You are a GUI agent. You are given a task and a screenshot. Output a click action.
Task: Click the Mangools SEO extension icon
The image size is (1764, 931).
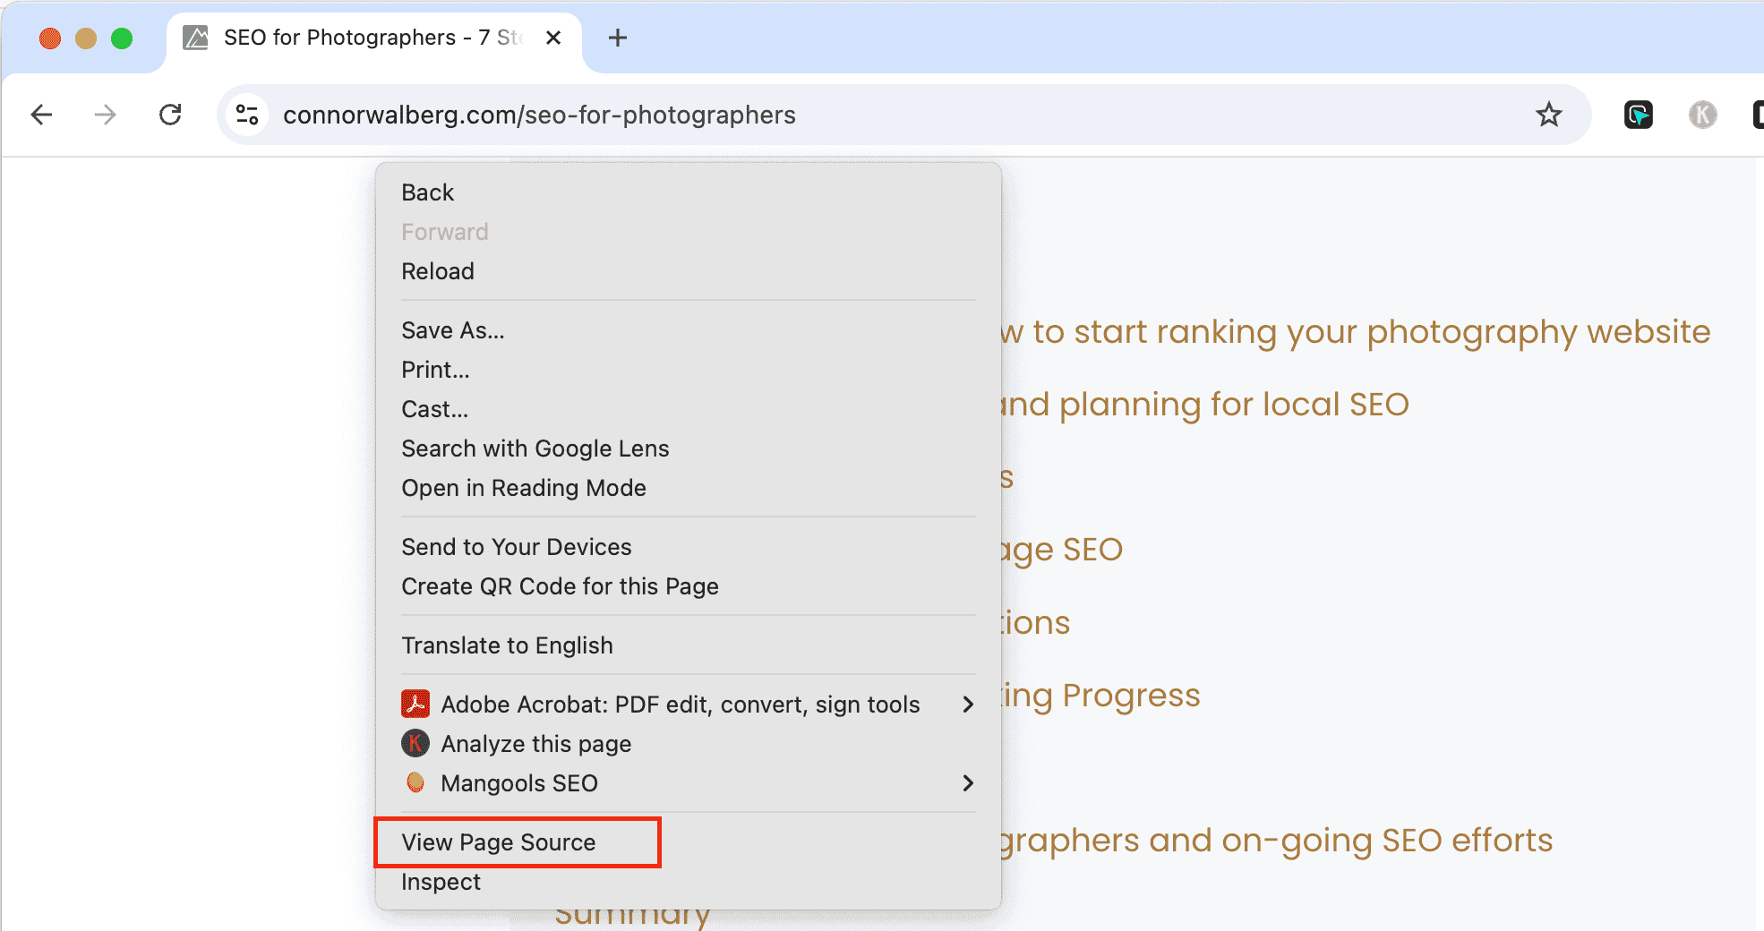pos(415,782)
